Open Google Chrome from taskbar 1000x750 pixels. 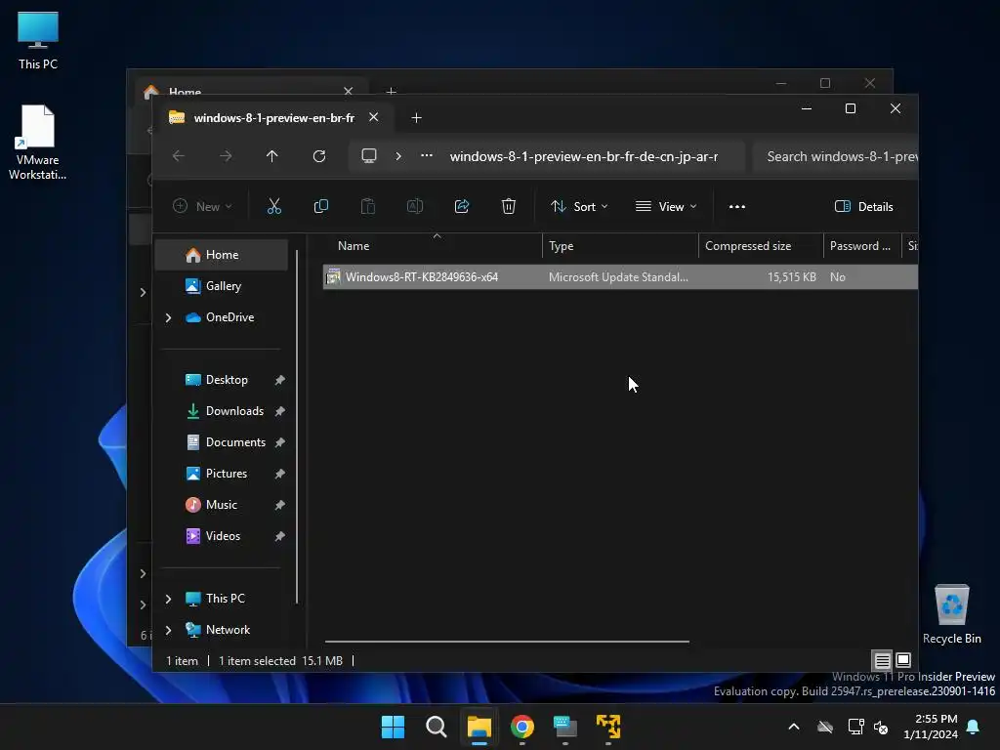pos(522,727)
